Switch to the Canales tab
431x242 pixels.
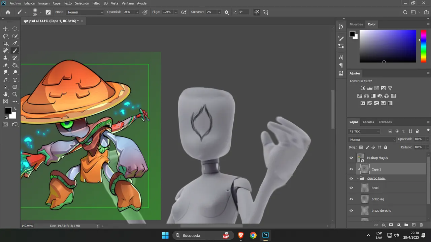pyautogui.click(x=368, y=122)
